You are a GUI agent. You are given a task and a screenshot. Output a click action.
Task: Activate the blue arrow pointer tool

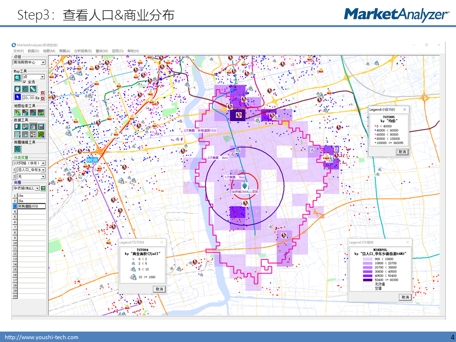coord(18,97)
